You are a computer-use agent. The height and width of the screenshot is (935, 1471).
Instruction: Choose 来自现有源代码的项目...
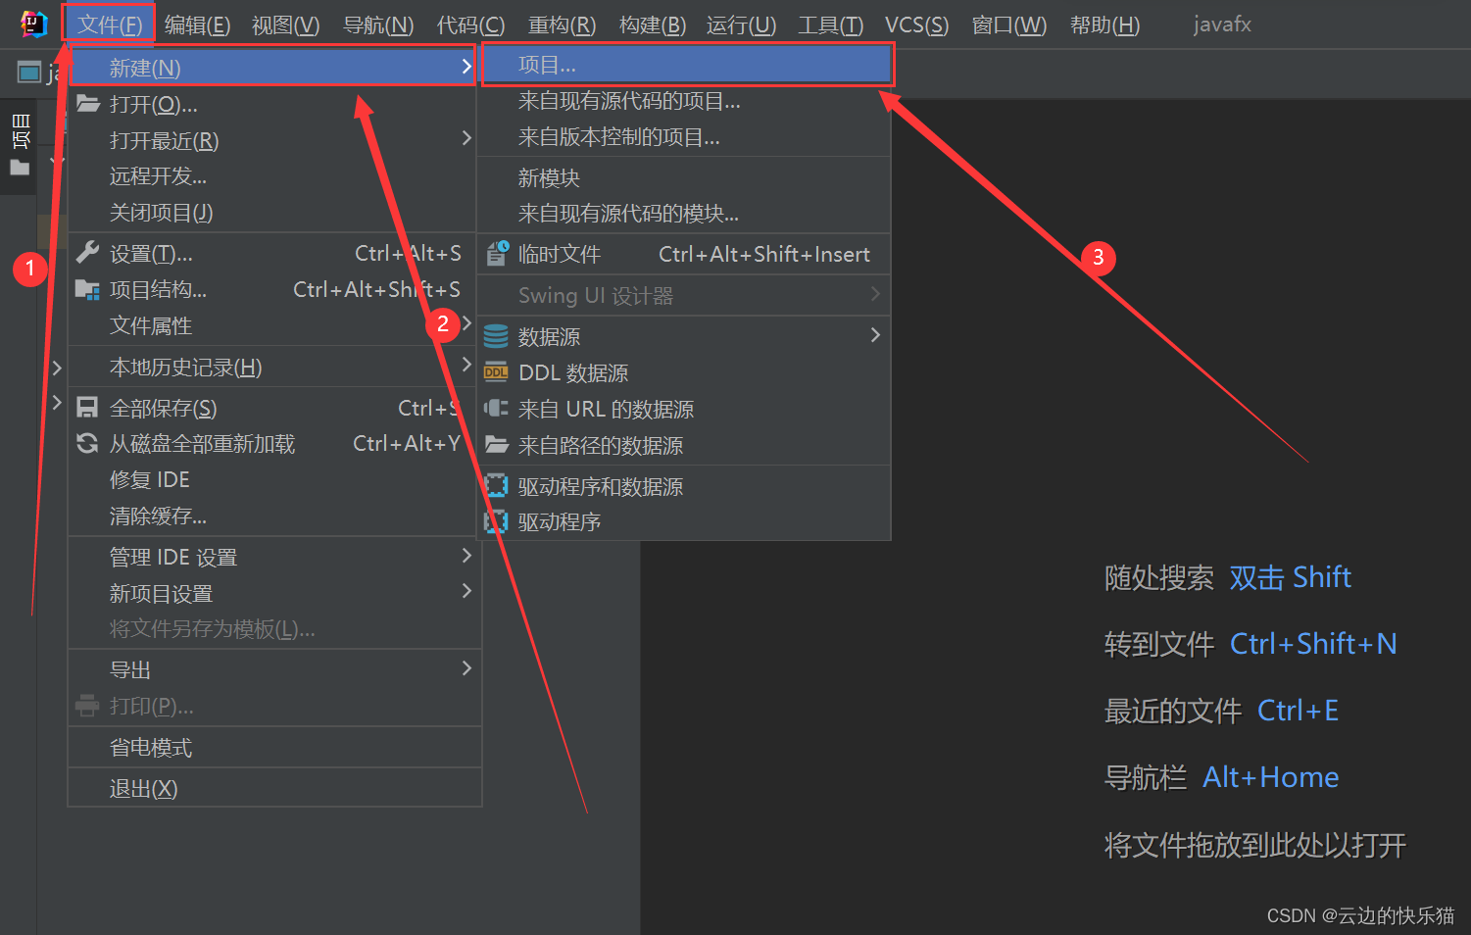[684, 101]
